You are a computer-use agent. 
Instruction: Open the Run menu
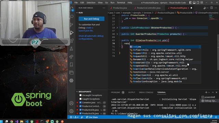[x=113, y=2]
